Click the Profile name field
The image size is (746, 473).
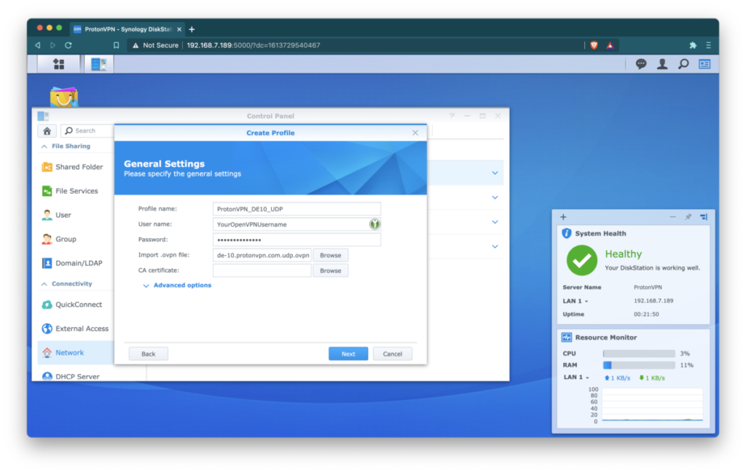(297, 209)
